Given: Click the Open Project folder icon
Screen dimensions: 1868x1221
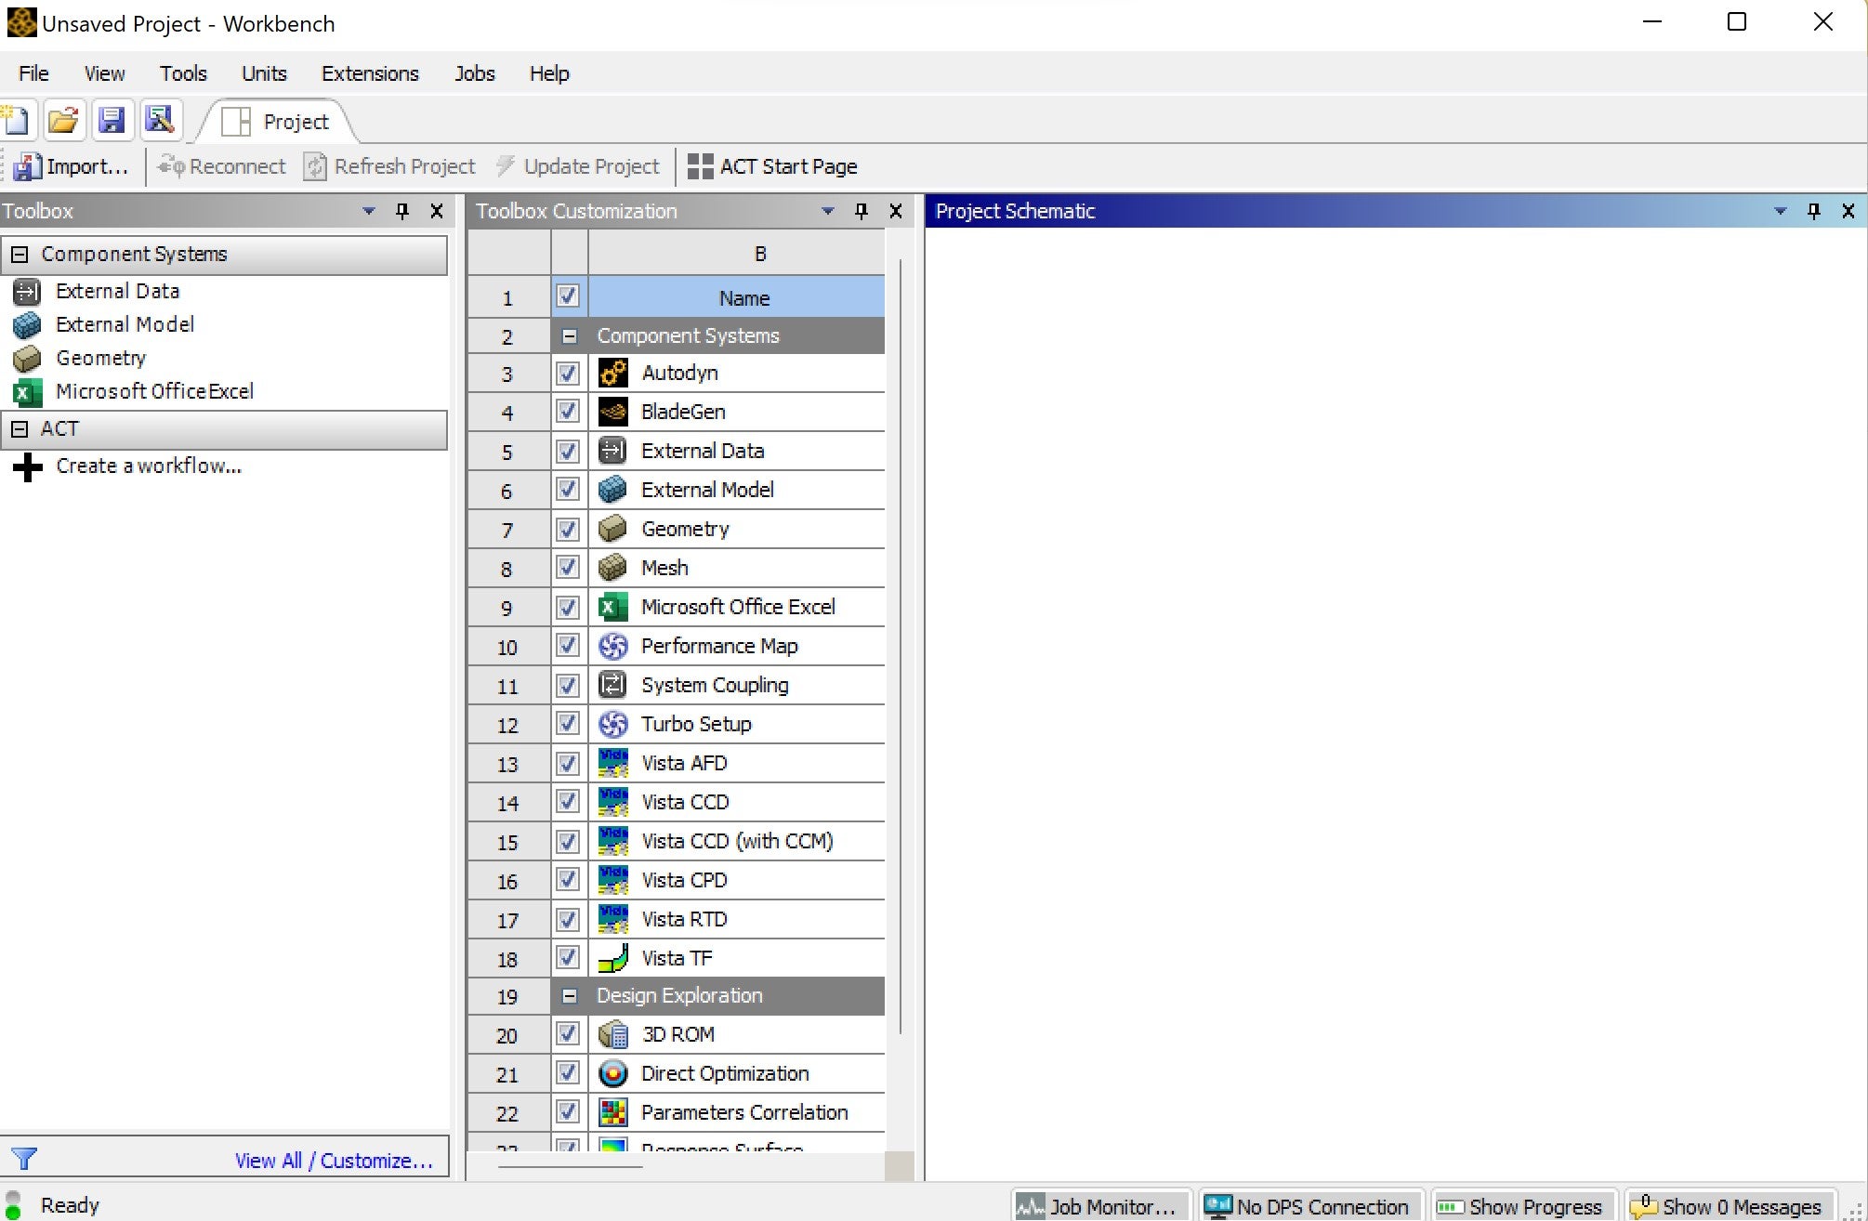Looking at the screenshot, I should tap(63, 121).
